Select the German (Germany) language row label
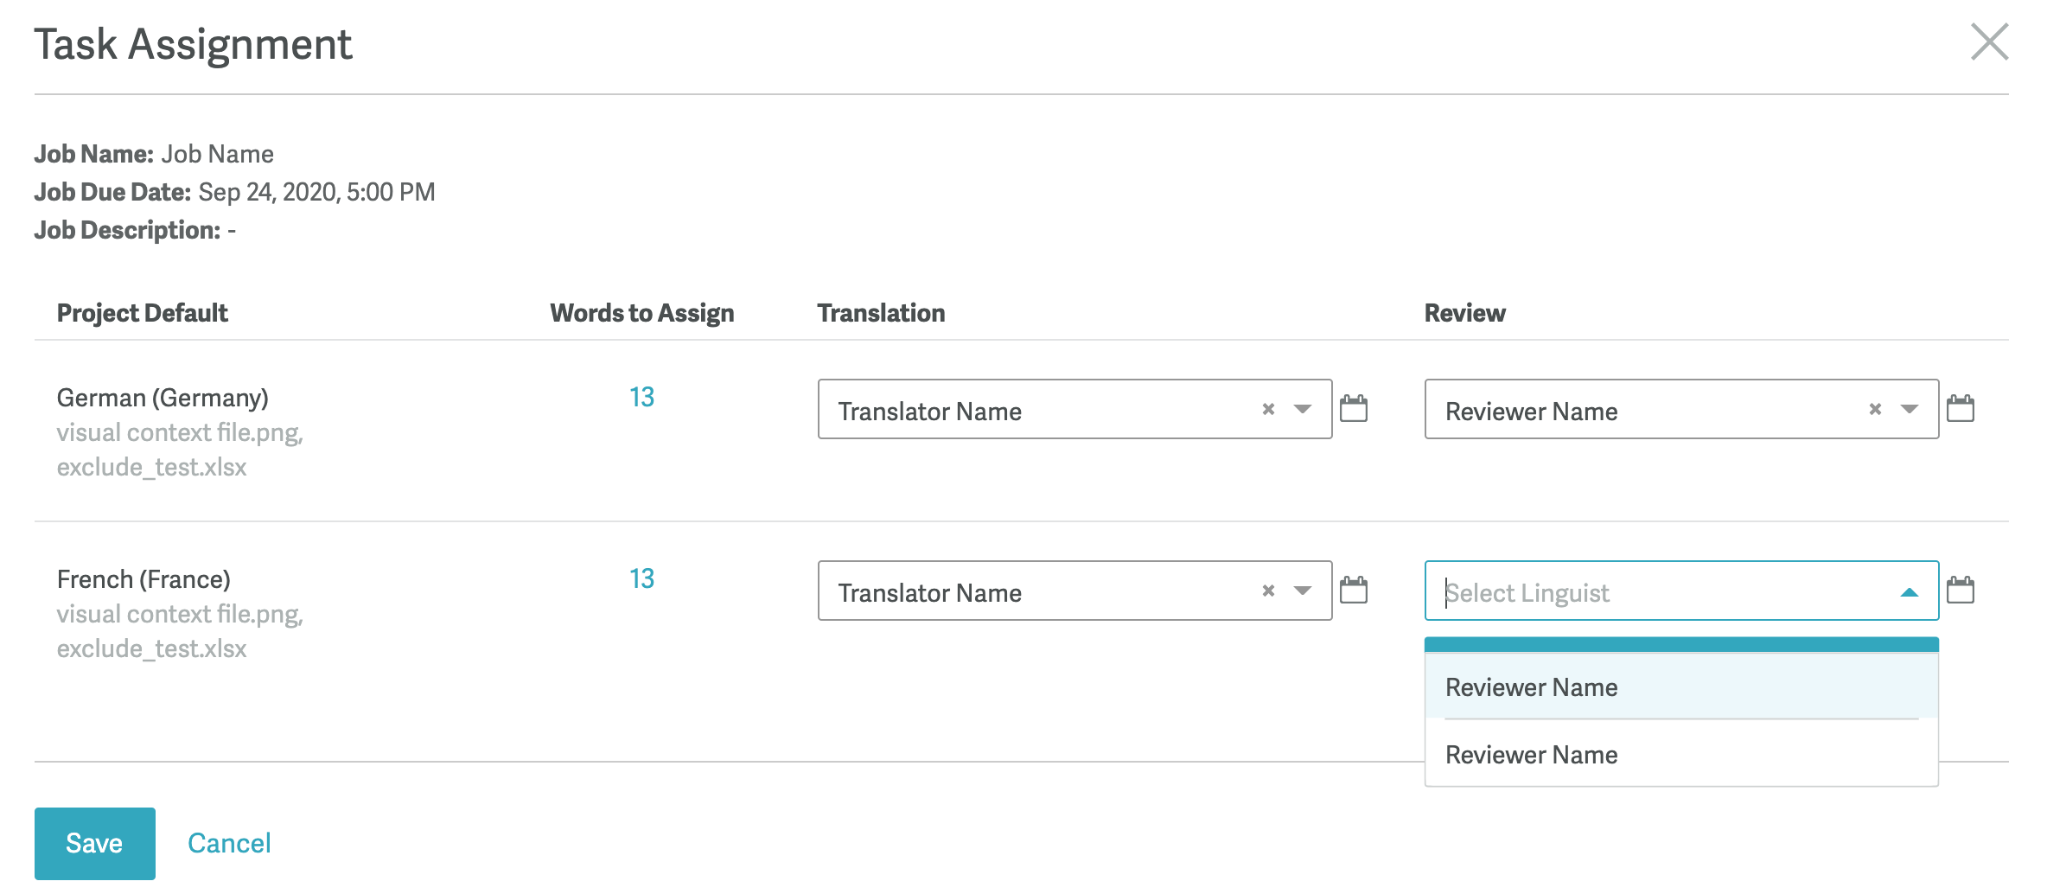Image resolution: width=2047 pixels, height=894 pixels. point(163,398)
